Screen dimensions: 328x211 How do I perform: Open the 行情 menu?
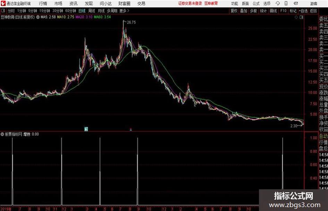(x=43, y=3)
